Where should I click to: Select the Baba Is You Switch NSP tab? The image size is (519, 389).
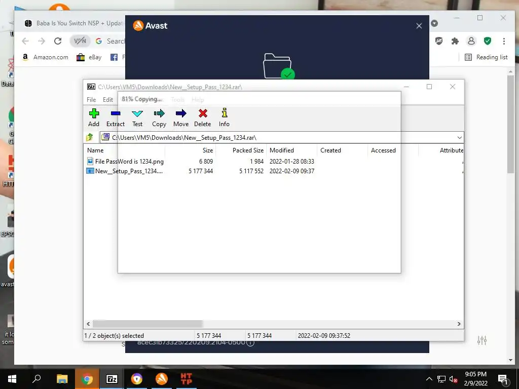[x=73, y=23]
